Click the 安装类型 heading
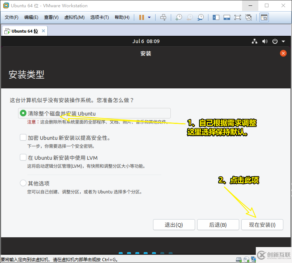This screenshot has width=292, height=263. (26, 75)
